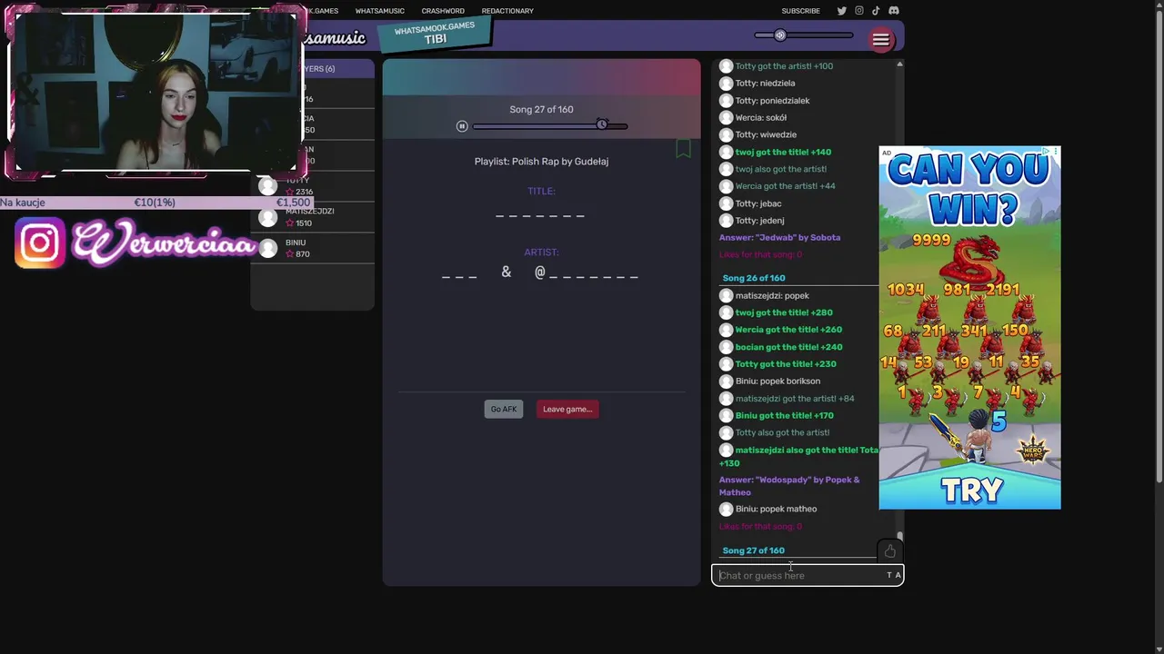Click 'Playlist: Polish Rap by Gudełaj' text

coord(541,162)
